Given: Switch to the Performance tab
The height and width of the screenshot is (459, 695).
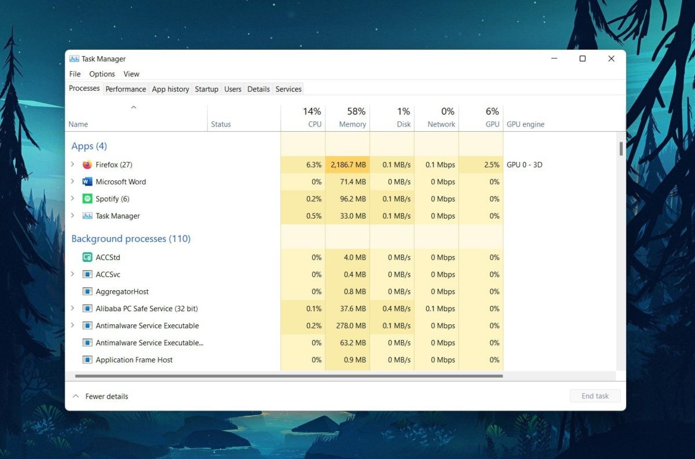Looking at the screenshot, I should pyautogui.click(x=126, y=89).
